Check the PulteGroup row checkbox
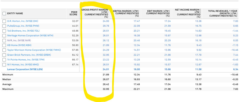Image resolution: width=244 pixels, height=102 pixels. [x=4, y=26]
